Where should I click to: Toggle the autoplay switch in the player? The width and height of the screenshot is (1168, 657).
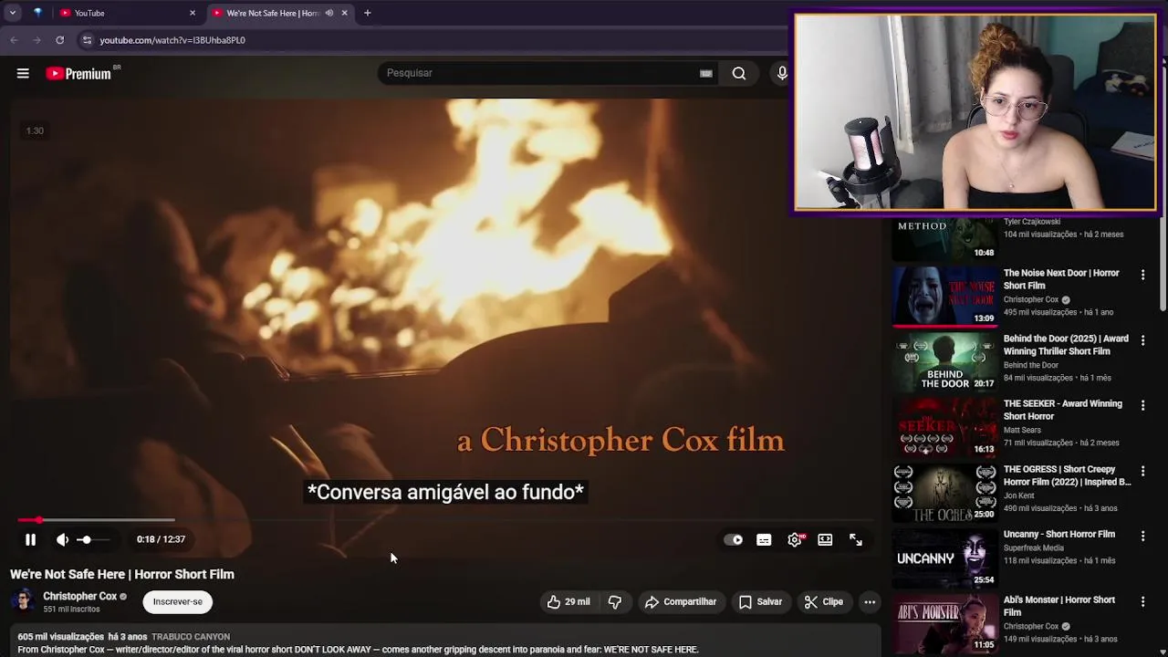pyautogui.click(x=733, y=539)
